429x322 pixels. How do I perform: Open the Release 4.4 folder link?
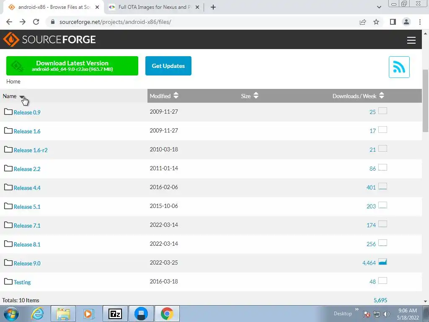coord(27,188)
